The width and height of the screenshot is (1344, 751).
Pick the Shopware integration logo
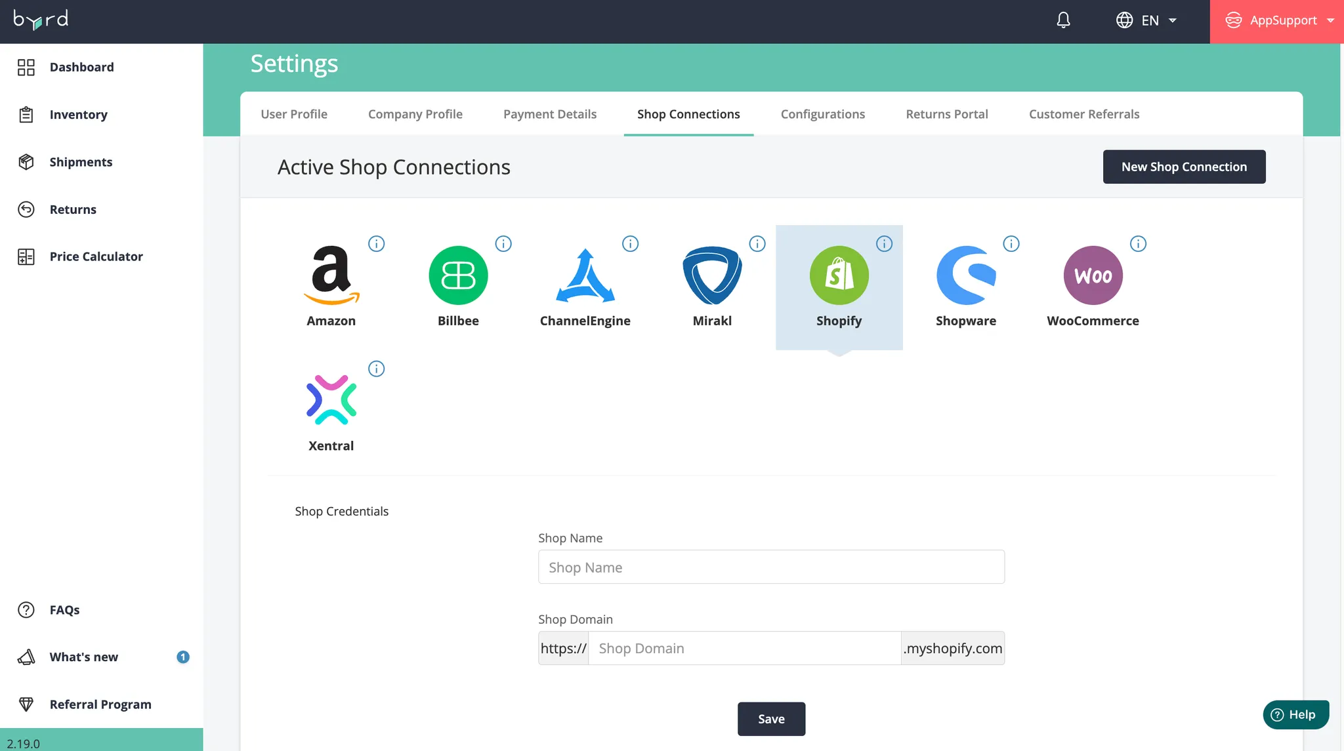point(965,275)
